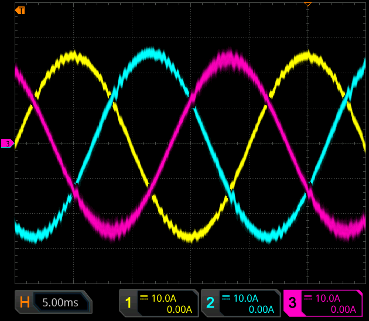The width and height of the screenshot is (369, 321).
Task: Click channel 2 scale 10.0A value
Action: pyautogui.click(x=245, y=298)
